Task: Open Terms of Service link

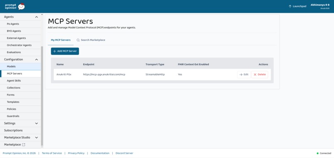Action: pos(52,153)
